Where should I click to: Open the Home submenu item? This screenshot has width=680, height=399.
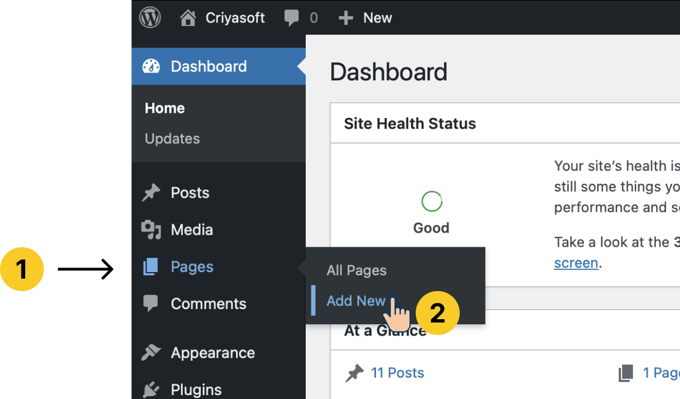[165, 108]
